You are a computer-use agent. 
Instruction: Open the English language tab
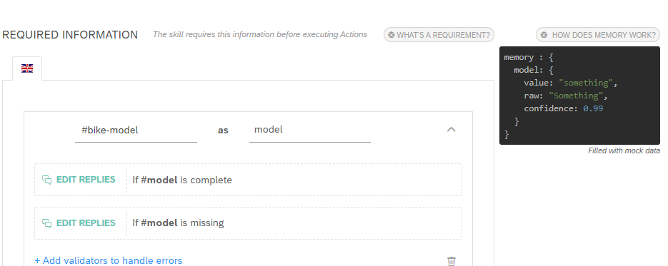point(27,68)
